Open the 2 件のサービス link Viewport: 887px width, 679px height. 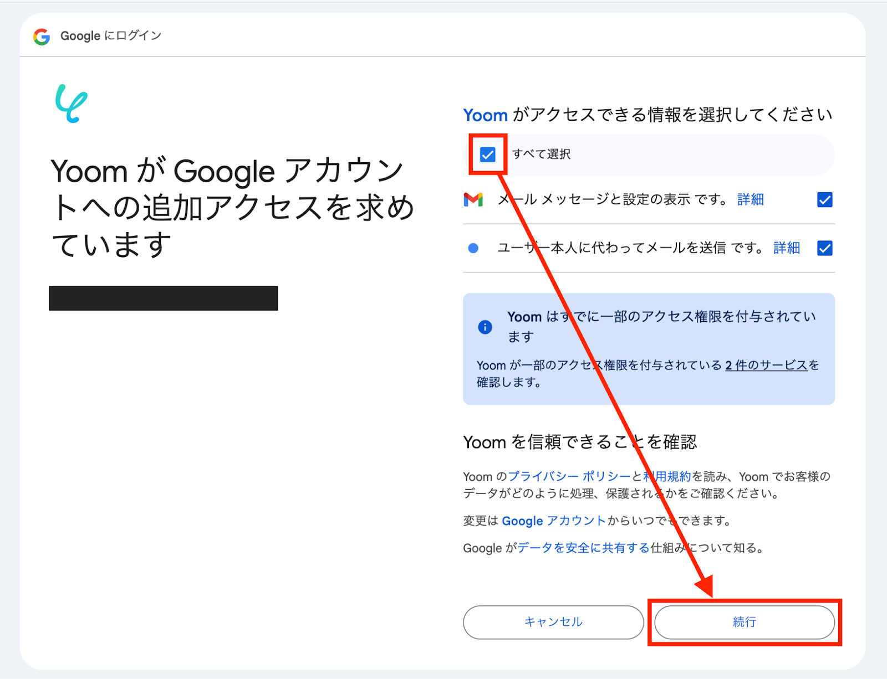(x=766, y=365)
